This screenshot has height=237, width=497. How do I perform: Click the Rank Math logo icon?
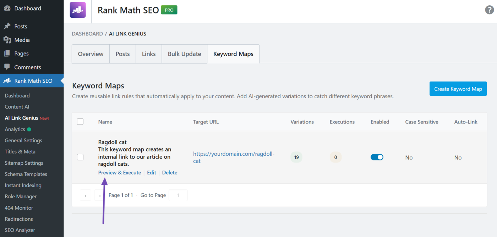tap(78, 10)
